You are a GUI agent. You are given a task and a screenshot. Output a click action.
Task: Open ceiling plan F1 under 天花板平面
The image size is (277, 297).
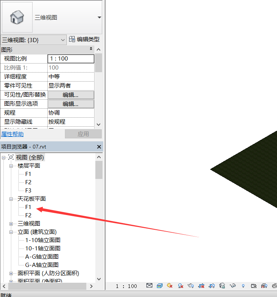(x=28, y=207)
